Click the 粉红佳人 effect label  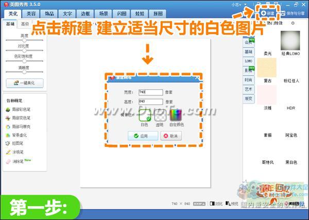click(x=291, y=81)
